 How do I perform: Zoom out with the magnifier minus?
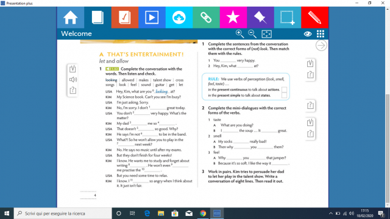[252, 34]
